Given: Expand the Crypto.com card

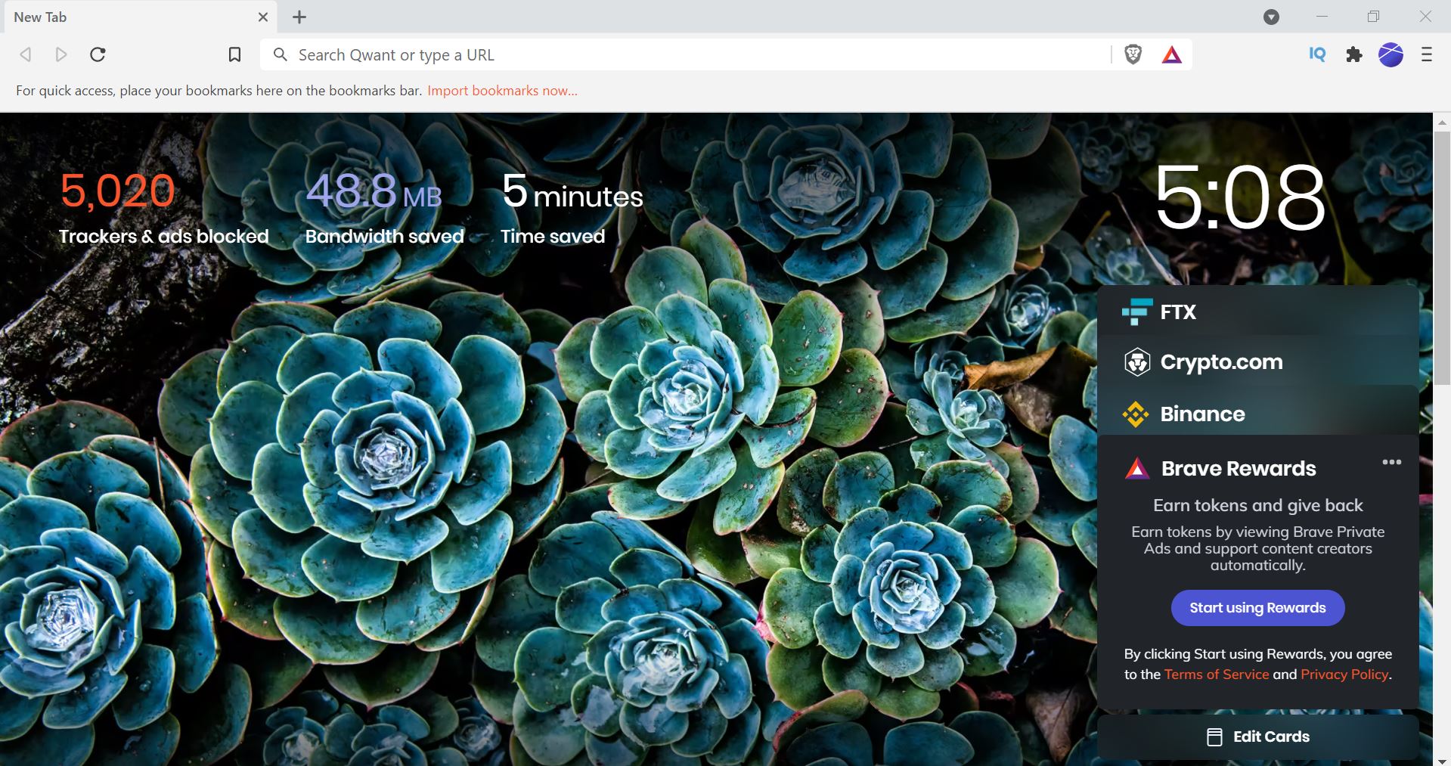Looking at the screenshot, I should click(x=1258, y=361).
